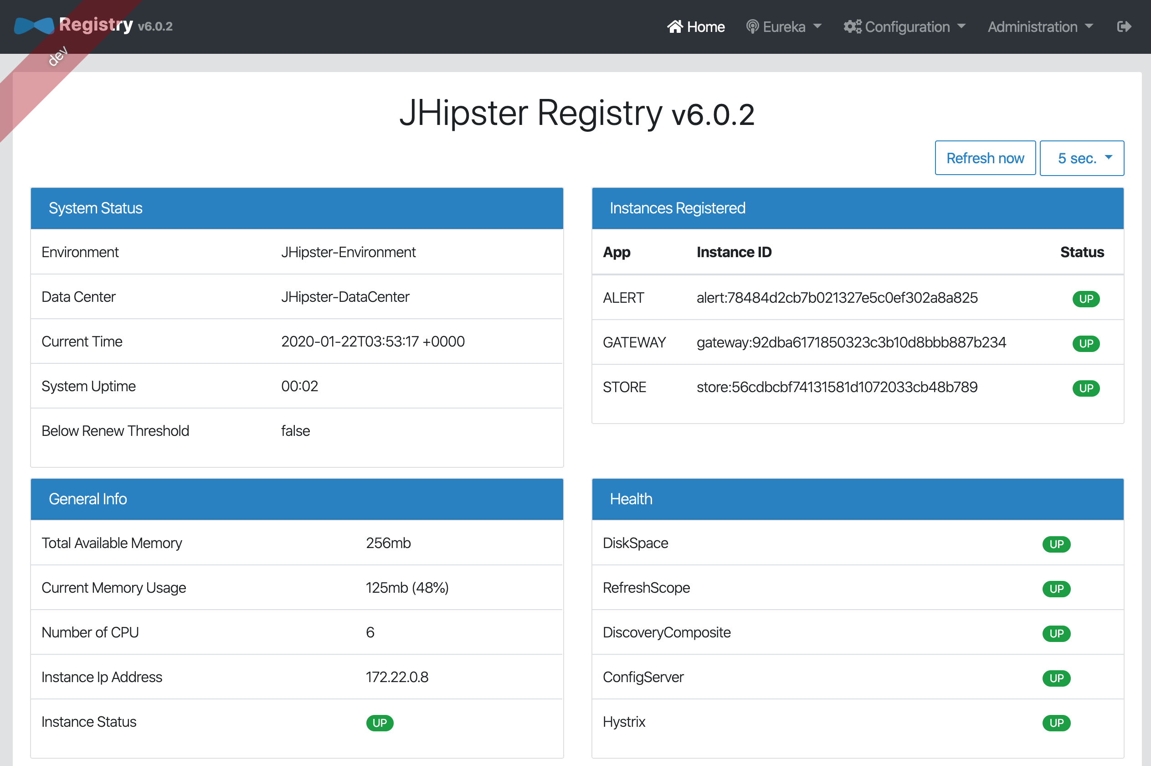The image size is (1151, 766).
Task: Click the gateway instance ID text
Action: click(x=851, y=342)
